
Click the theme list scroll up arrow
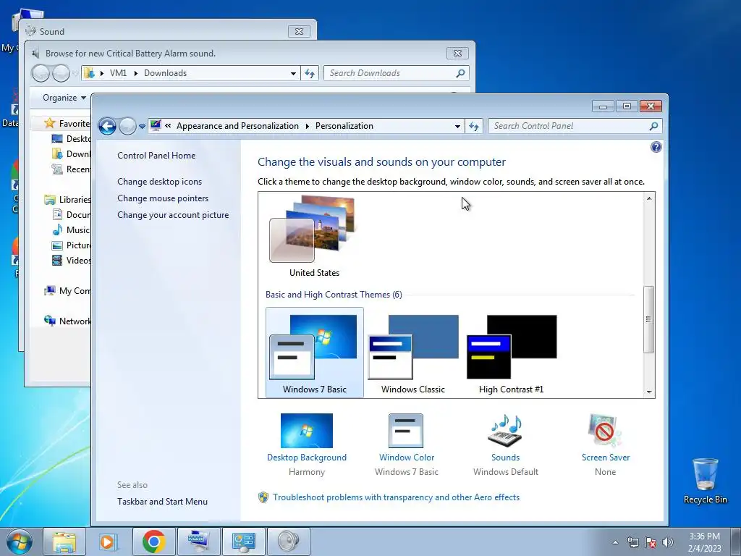click(649, 198)
